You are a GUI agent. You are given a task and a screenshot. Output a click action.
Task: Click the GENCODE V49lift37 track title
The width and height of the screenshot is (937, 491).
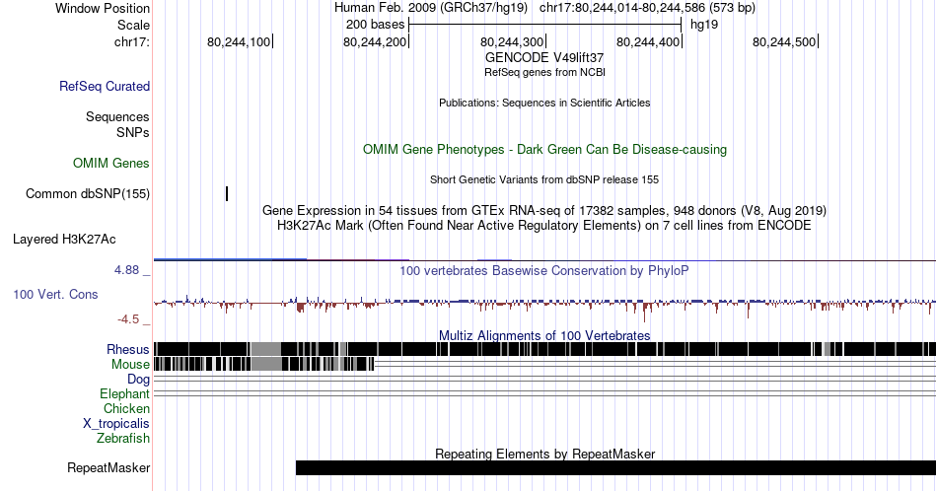pyautogui.click(x=544, y=57)
